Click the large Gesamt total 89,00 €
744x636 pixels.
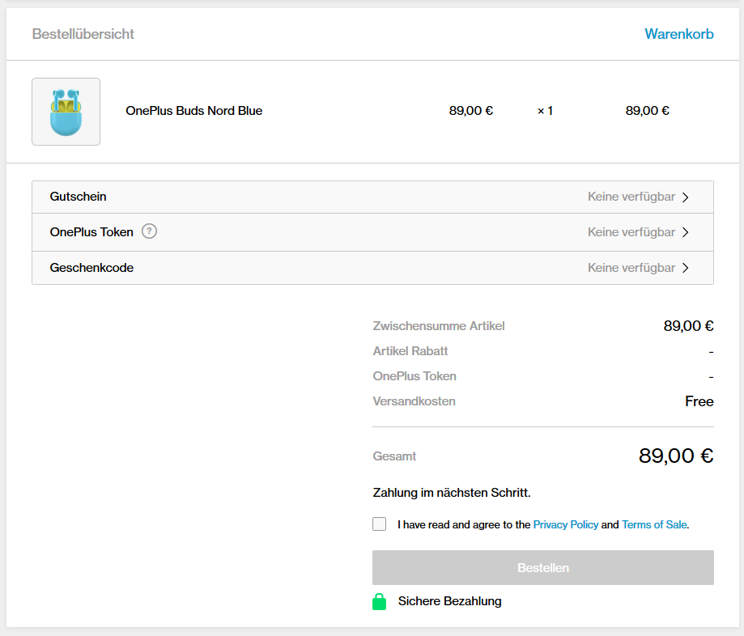(676, 456)
